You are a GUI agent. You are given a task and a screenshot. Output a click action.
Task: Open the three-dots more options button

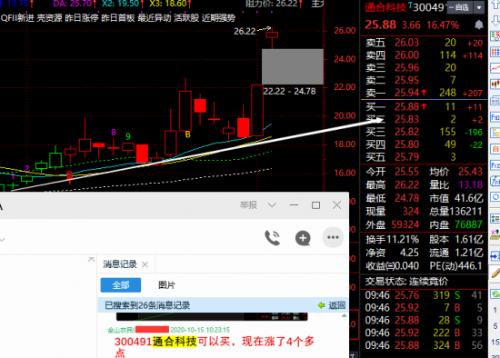(333, 237)
